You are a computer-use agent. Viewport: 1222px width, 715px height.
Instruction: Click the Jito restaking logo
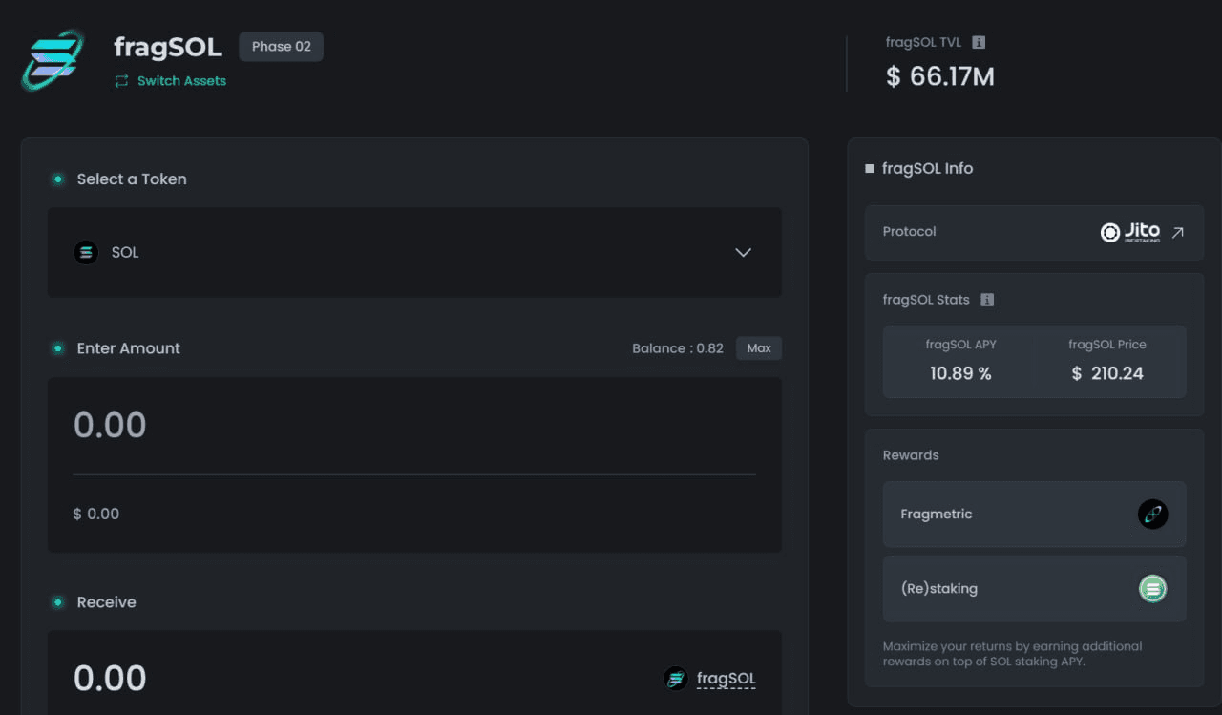pyautogui.click(x=1129, y=232)
